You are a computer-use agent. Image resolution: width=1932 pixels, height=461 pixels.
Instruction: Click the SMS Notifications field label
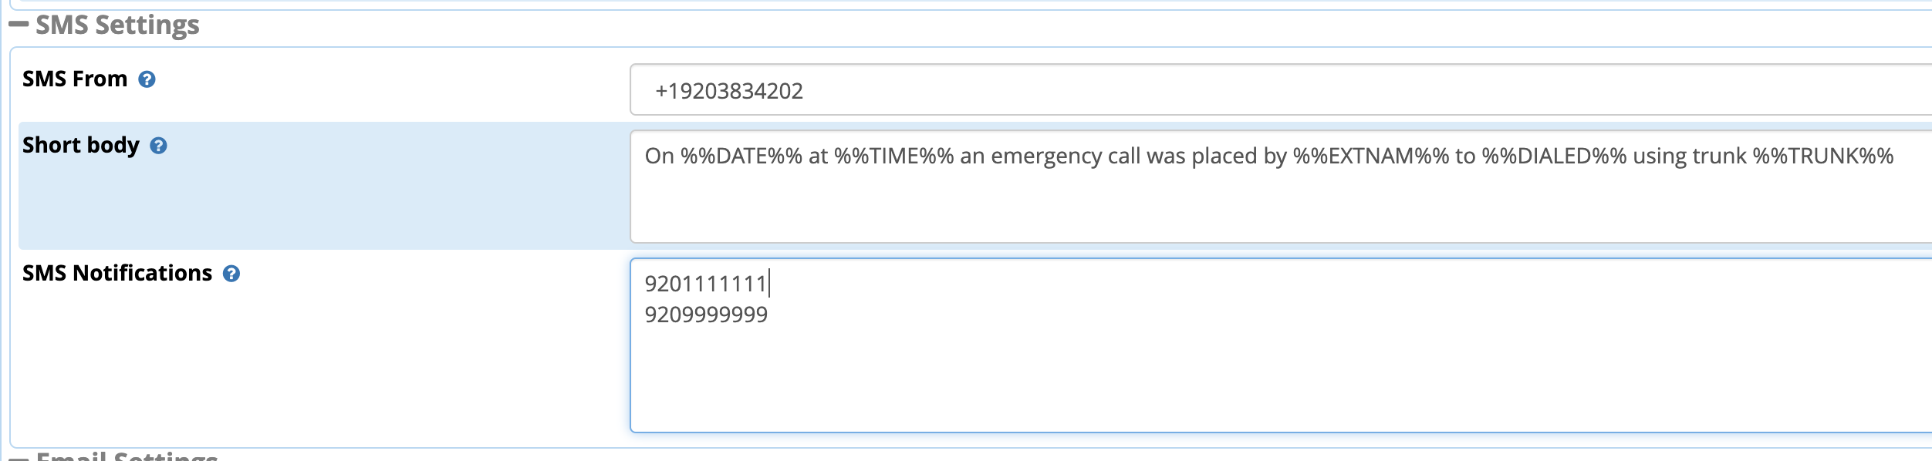click(117, 273)
